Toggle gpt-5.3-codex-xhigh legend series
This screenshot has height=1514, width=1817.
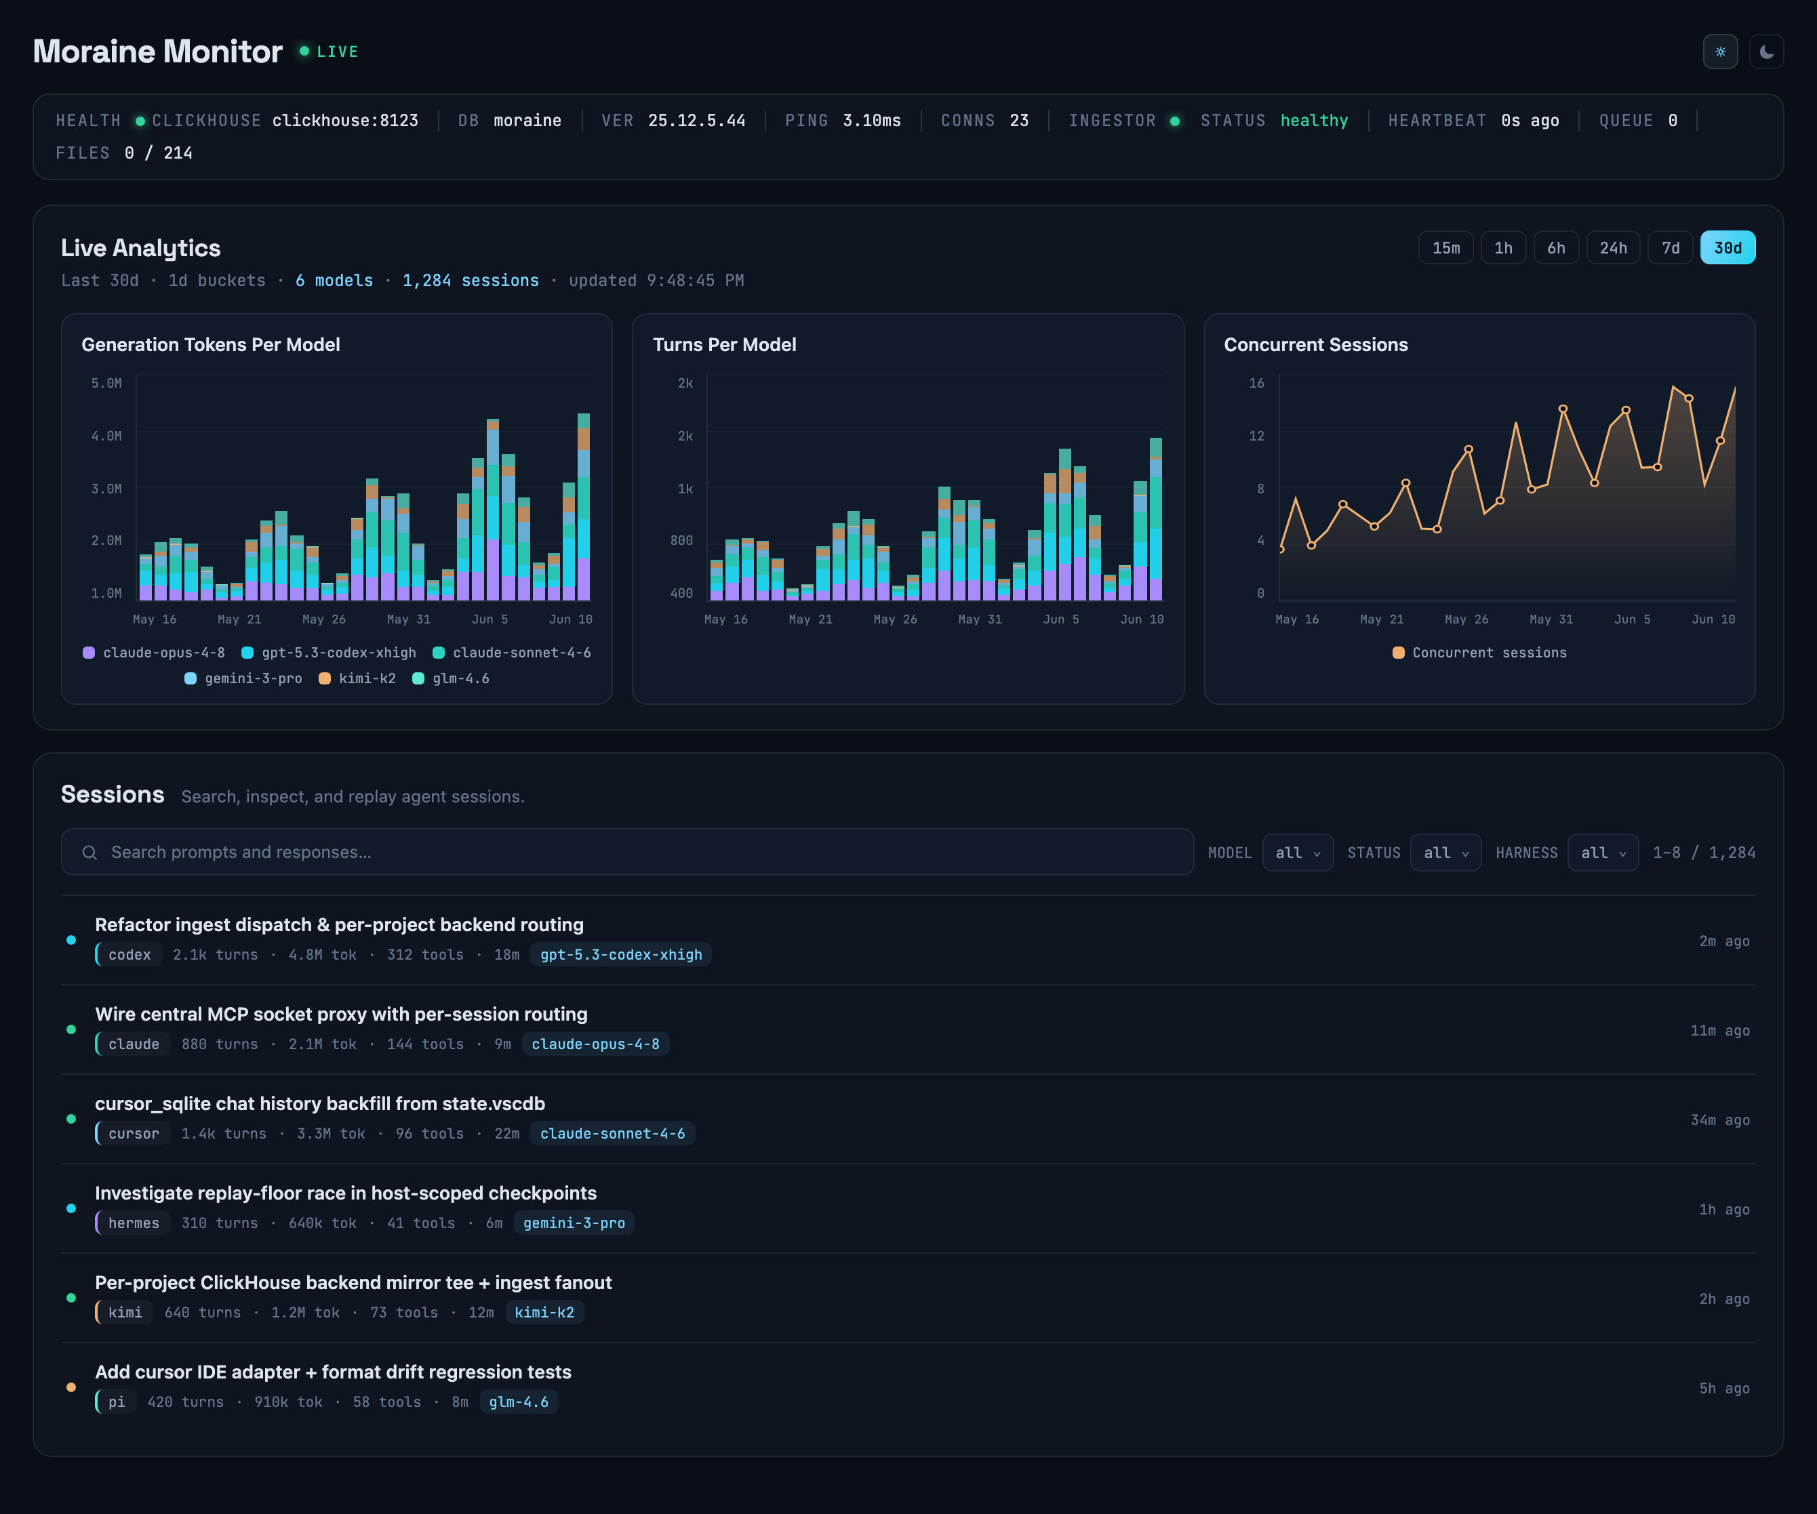329,653
